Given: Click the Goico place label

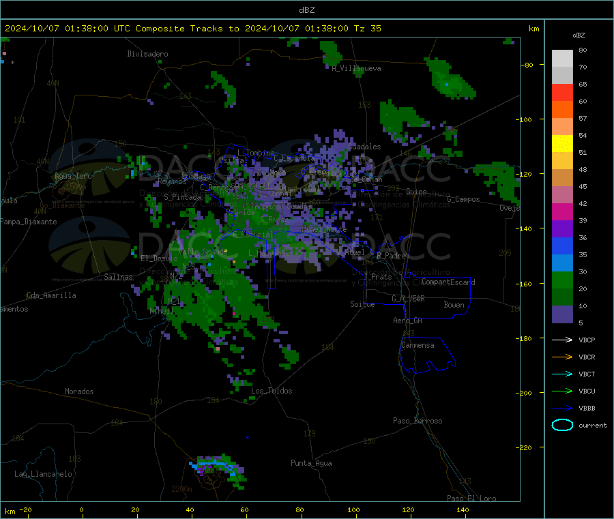Looking at the screenshot, I should (416, 192).
